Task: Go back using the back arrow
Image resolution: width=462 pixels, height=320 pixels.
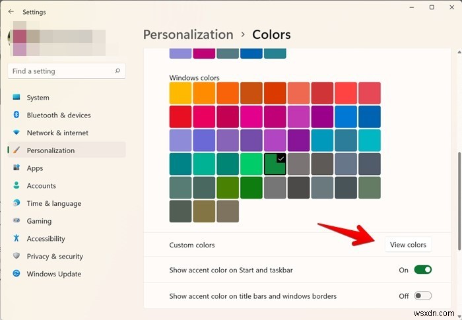Action: (10, 11)
